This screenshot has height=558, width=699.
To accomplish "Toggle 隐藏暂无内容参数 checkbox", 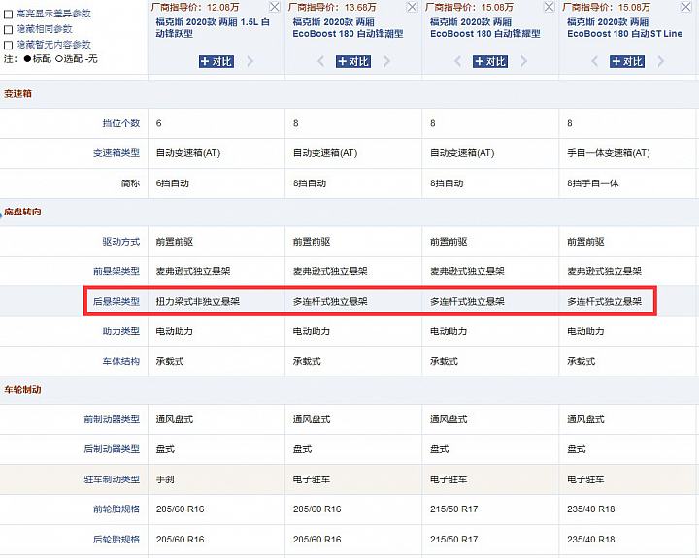I will (8, 45).
